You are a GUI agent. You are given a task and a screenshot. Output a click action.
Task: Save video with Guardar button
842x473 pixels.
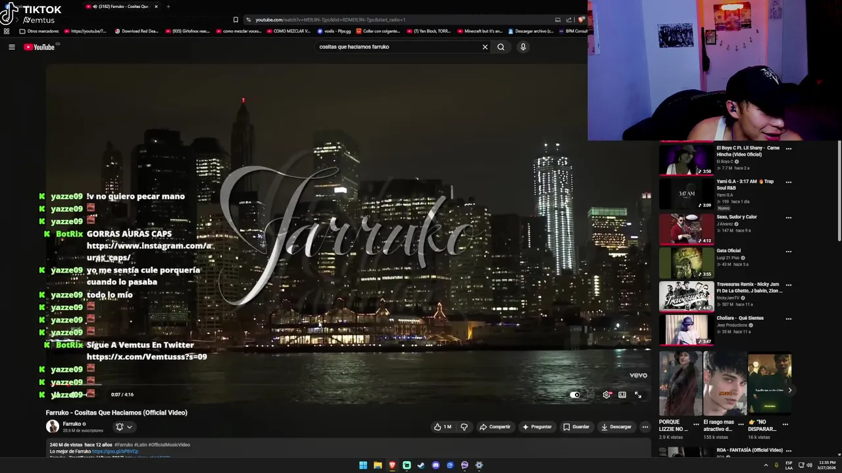point(576,427)
